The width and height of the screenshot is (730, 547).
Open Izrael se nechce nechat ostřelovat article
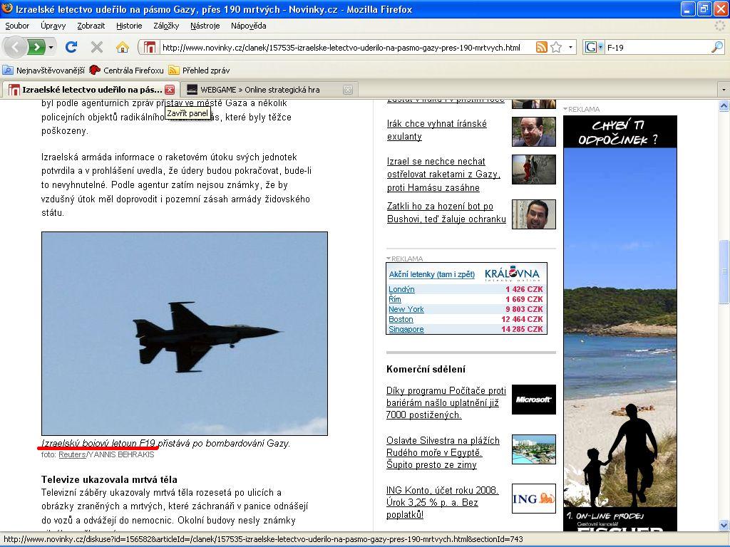[x=443, y=174]
